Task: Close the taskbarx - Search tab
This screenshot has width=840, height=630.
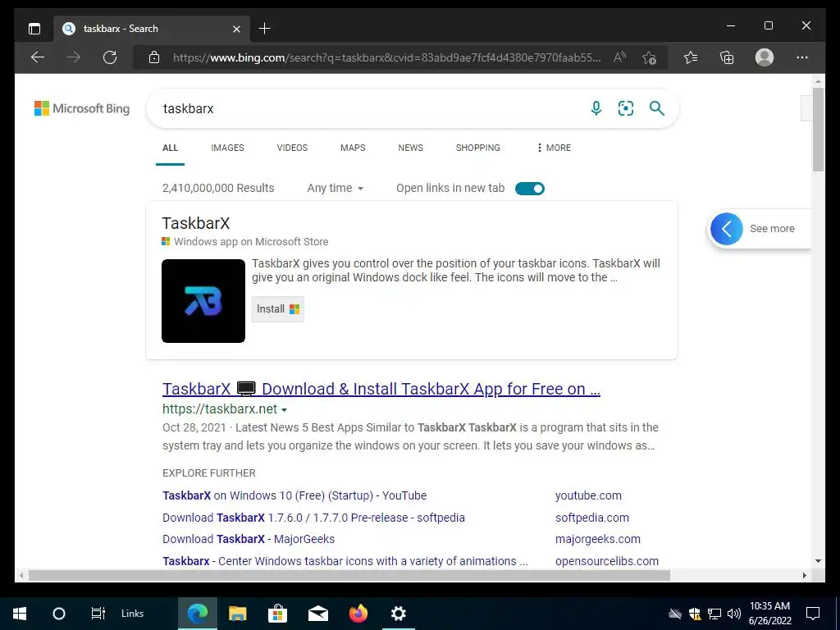Action: (x=236, y=29)
